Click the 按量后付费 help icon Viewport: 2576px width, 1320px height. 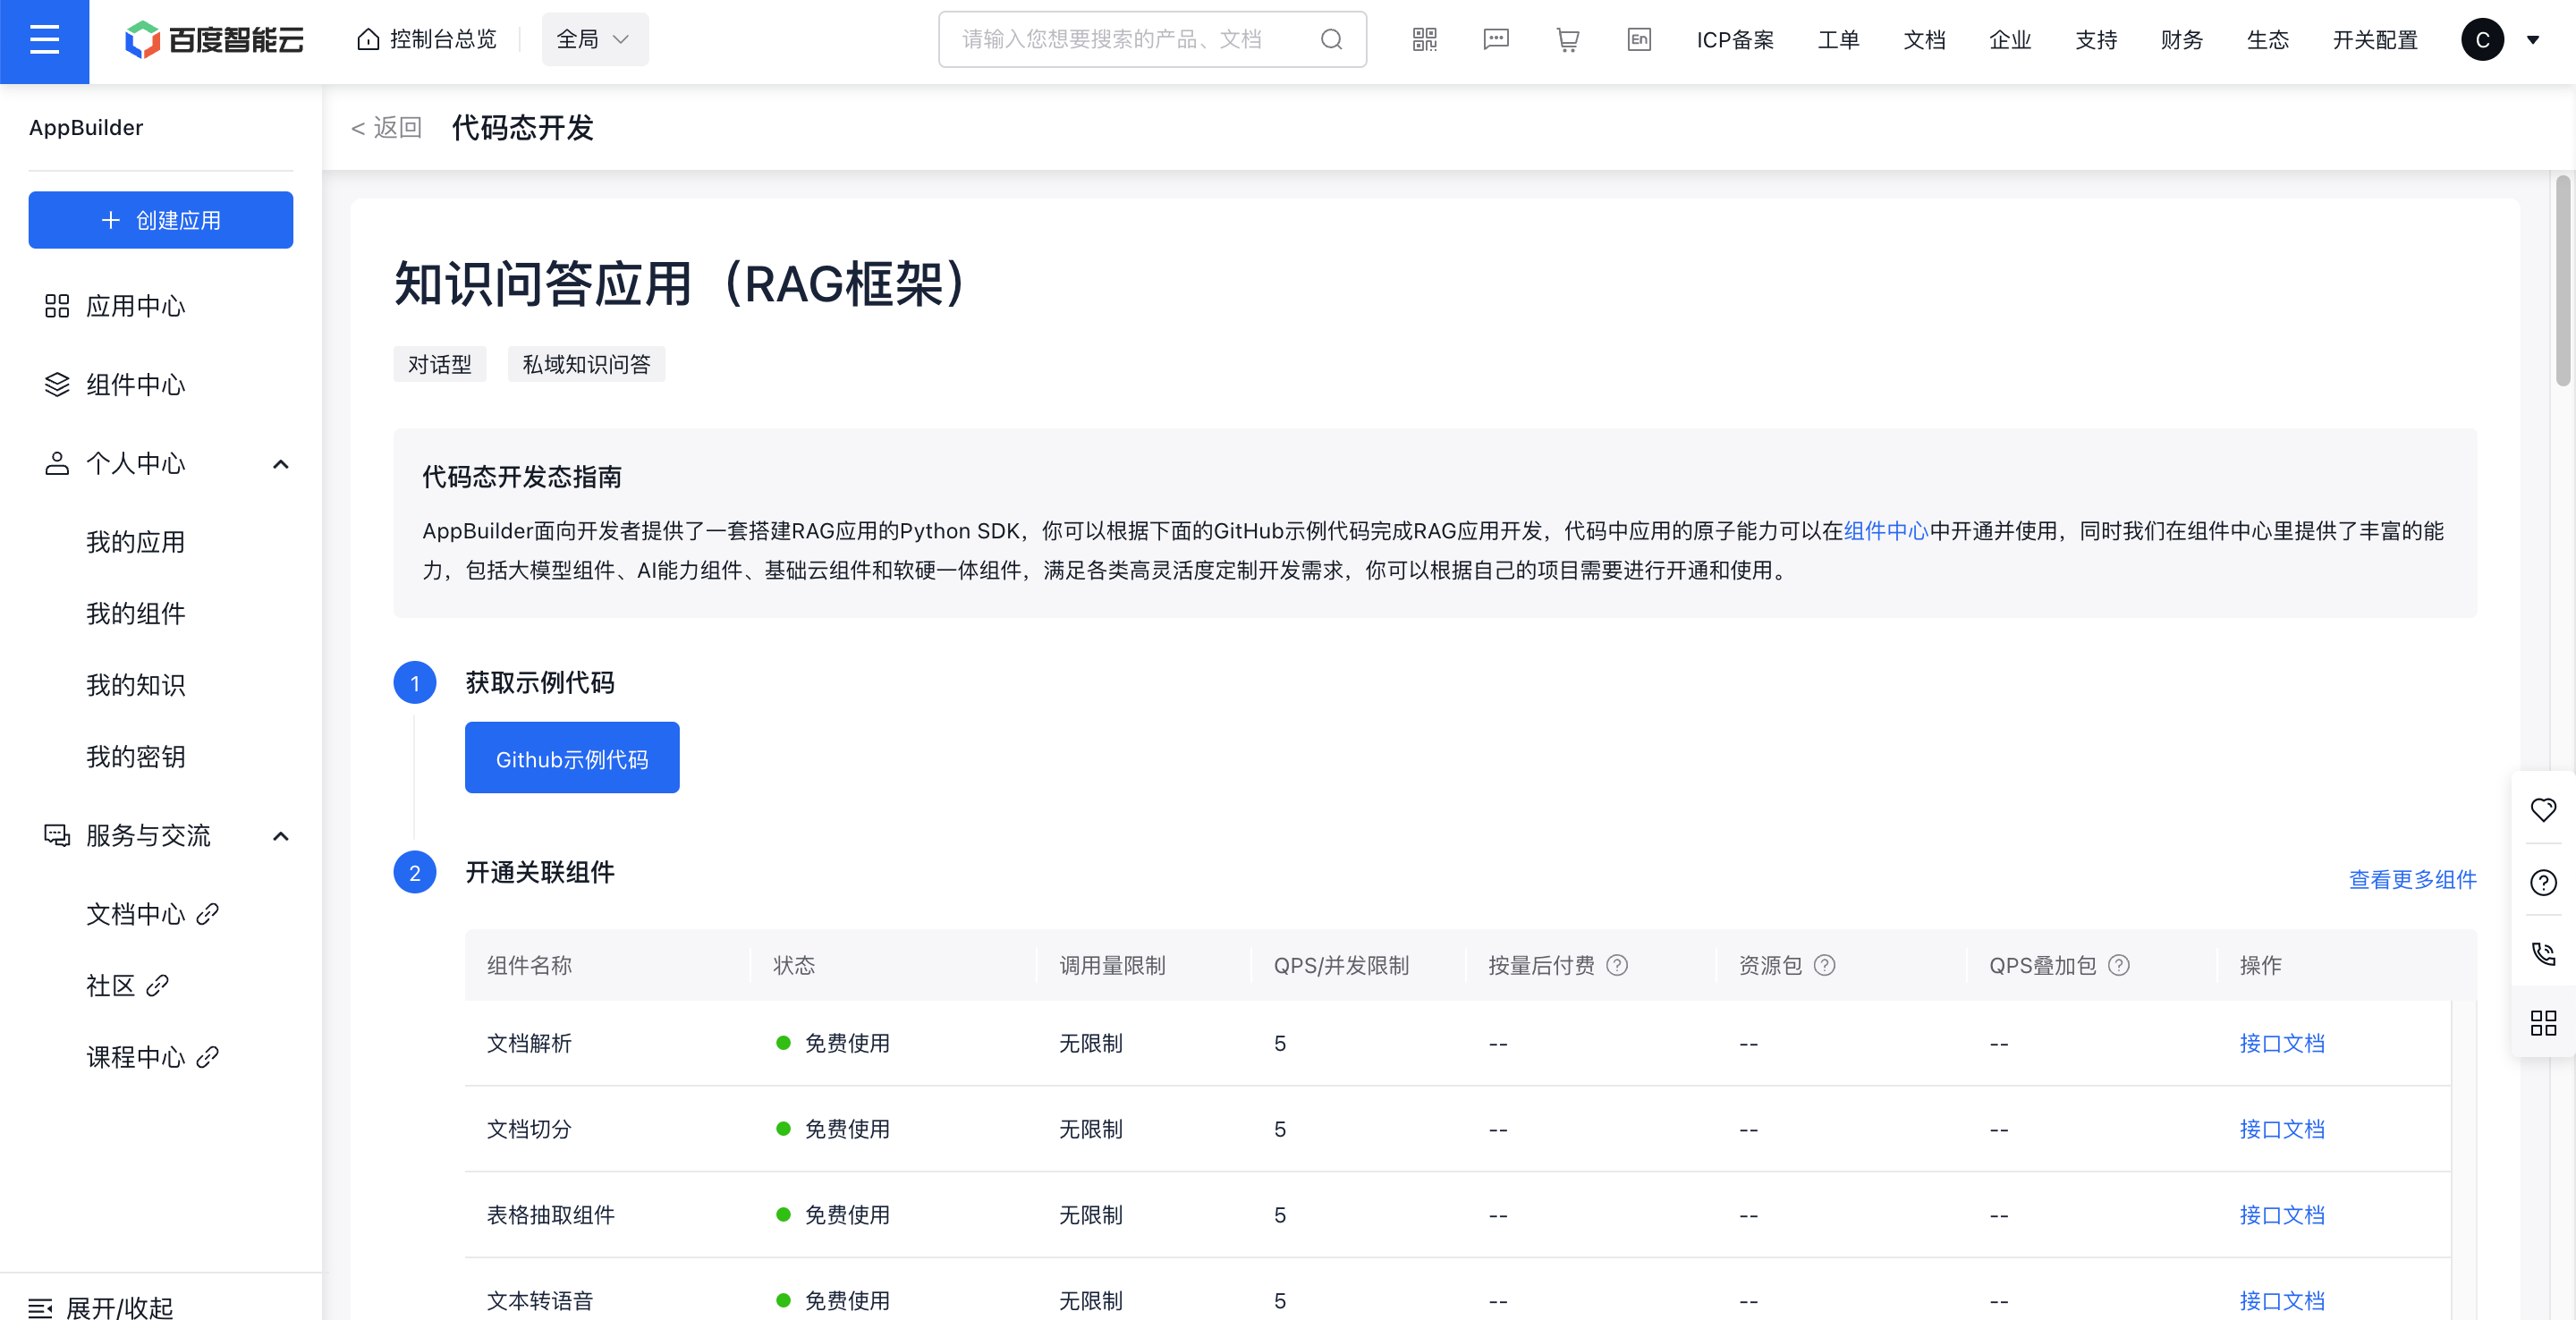(1617, 965)
